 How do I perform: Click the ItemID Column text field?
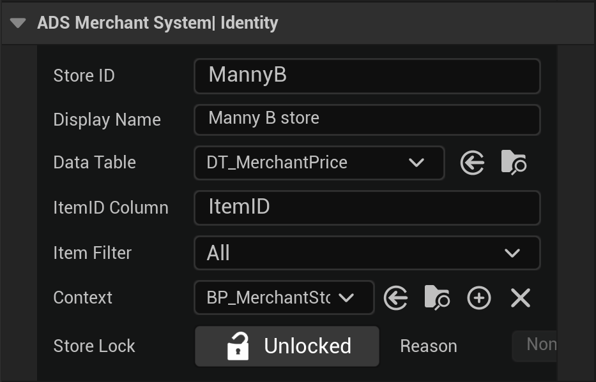tap(367, 208)
